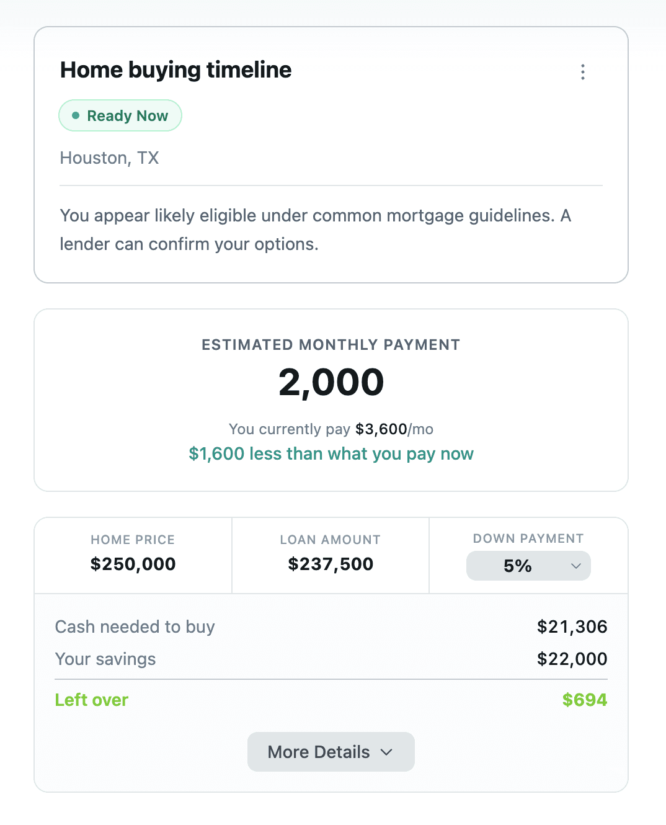Viewport: 666px width, 825px height.
Task: Click the Ready Now status badge
Action: pos(120,115)
